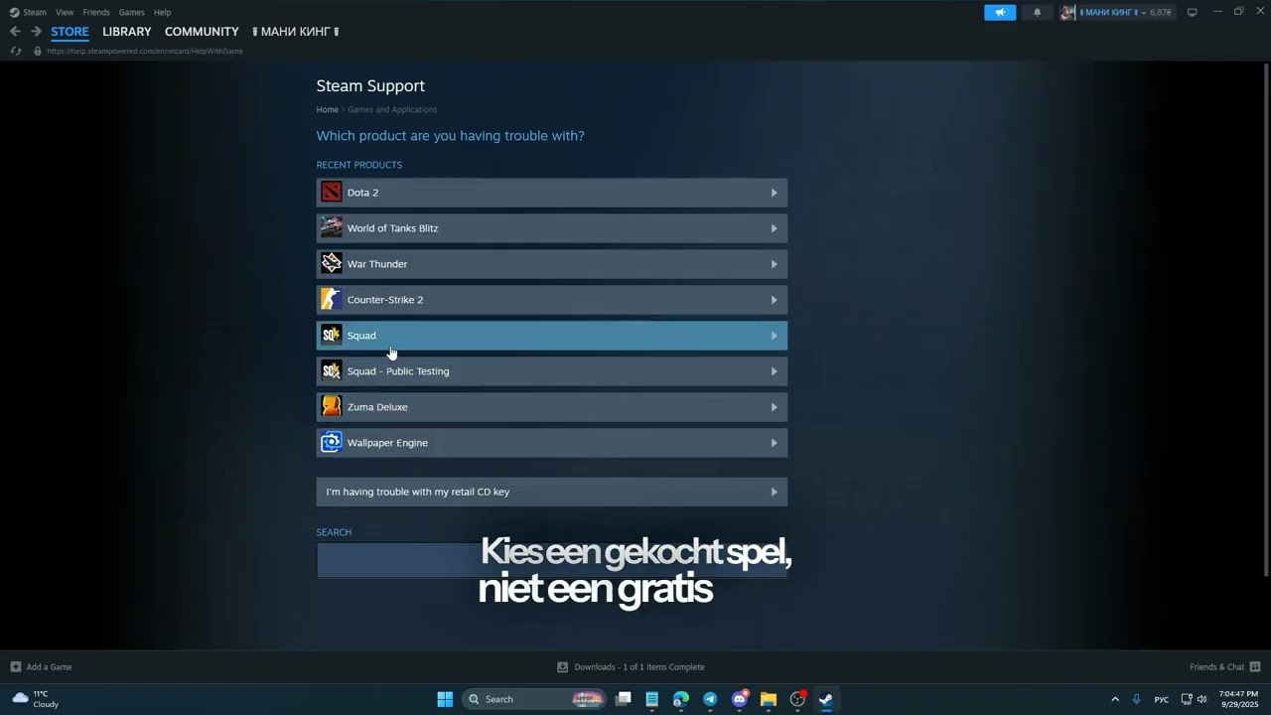Click the Friends & Chat label

click(x=1216, y=666)
